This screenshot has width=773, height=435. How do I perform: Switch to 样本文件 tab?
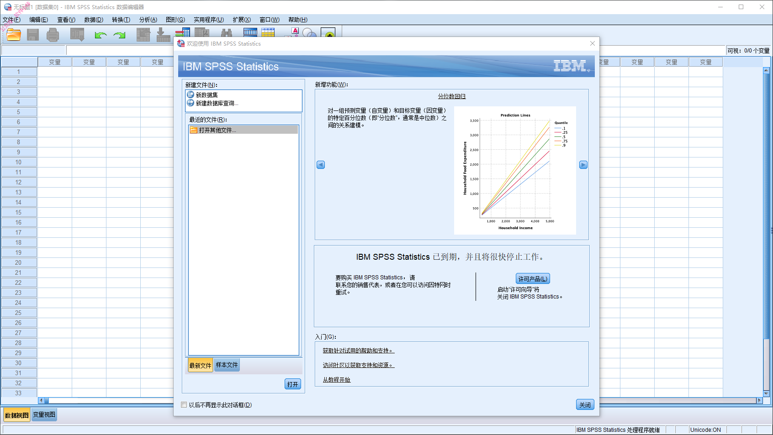pos(227,365)
